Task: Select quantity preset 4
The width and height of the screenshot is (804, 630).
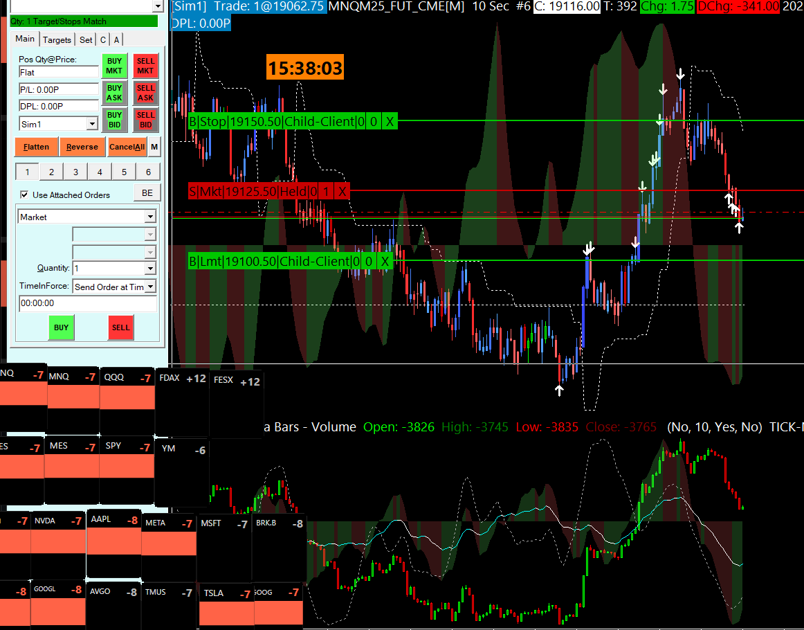Action: [x=100, y=172]
